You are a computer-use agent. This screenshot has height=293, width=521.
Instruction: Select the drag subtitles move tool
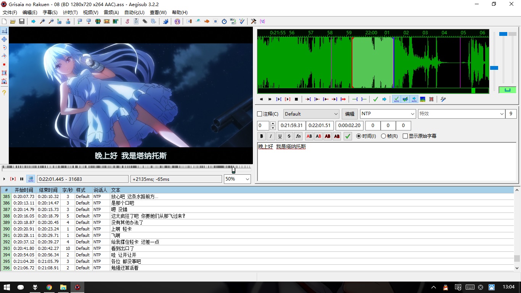4,39
